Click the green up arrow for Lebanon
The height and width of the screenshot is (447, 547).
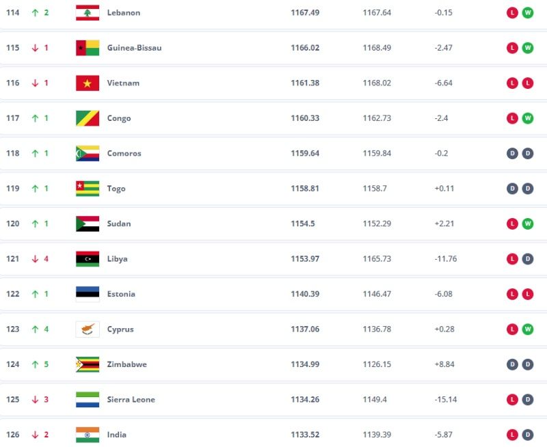coord(35,13)
